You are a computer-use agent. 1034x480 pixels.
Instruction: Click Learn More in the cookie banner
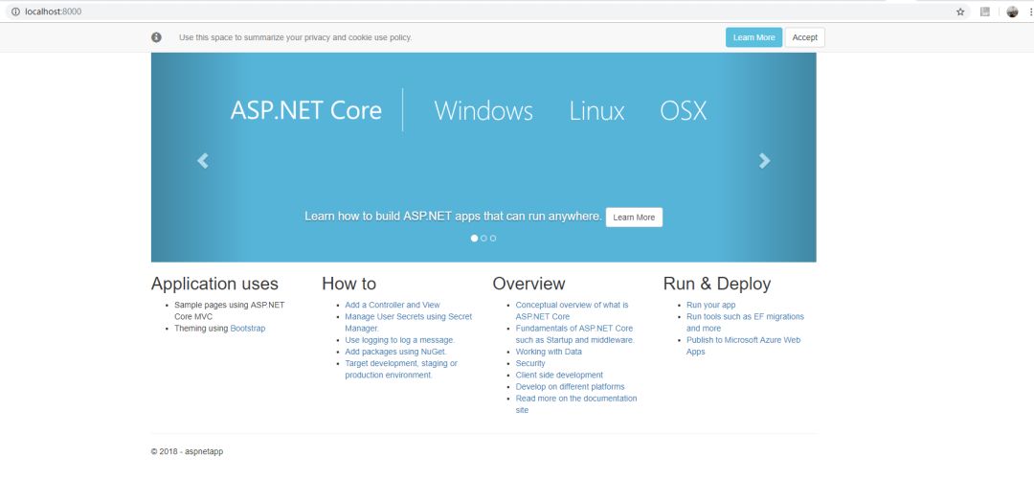click(x=753, y=37)
